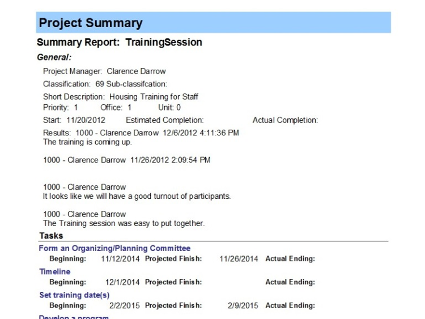Click the Estimated Completion label
The height and width of the screenshot is (319, 425).
(x=164, y=120)
